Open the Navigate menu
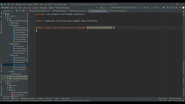The image size is (185, 104). click(x=18, y=4)
